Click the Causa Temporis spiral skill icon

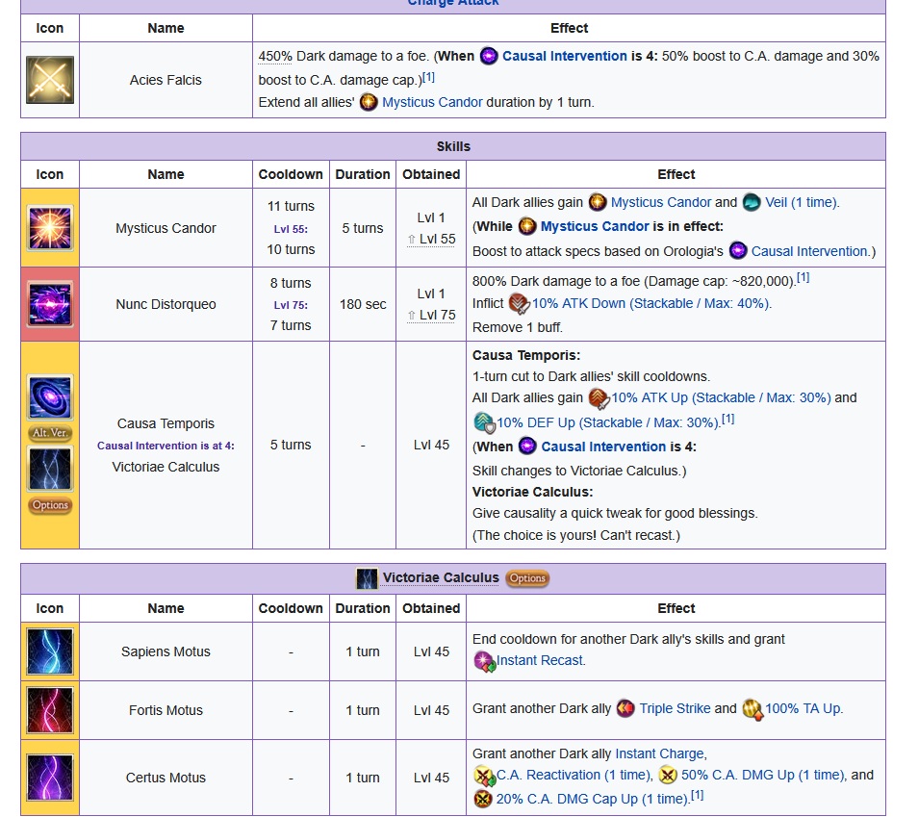coord(50,397)
